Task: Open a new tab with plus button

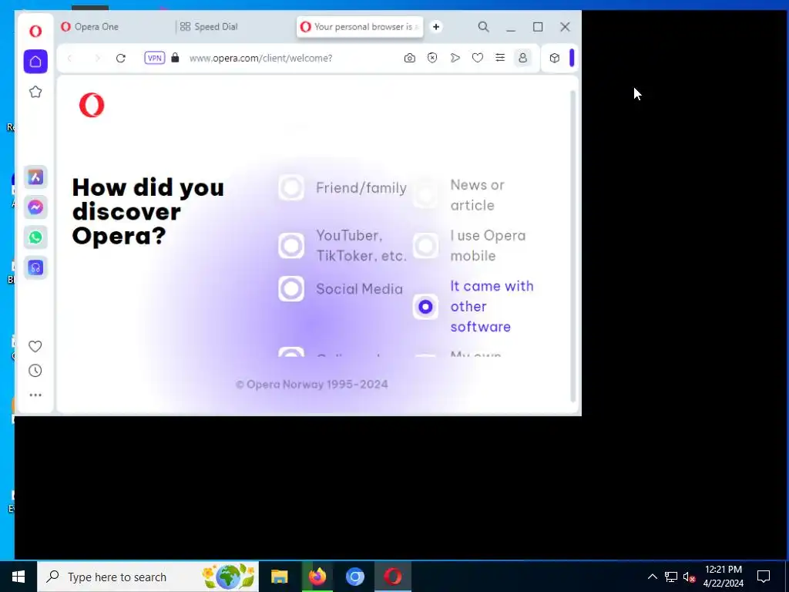Action: point(436,27)
